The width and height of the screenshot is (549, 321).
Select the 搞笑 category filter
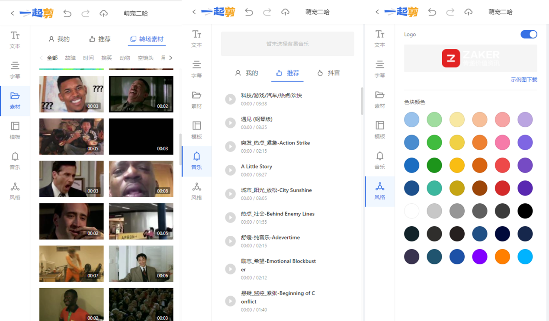point(106,58)
